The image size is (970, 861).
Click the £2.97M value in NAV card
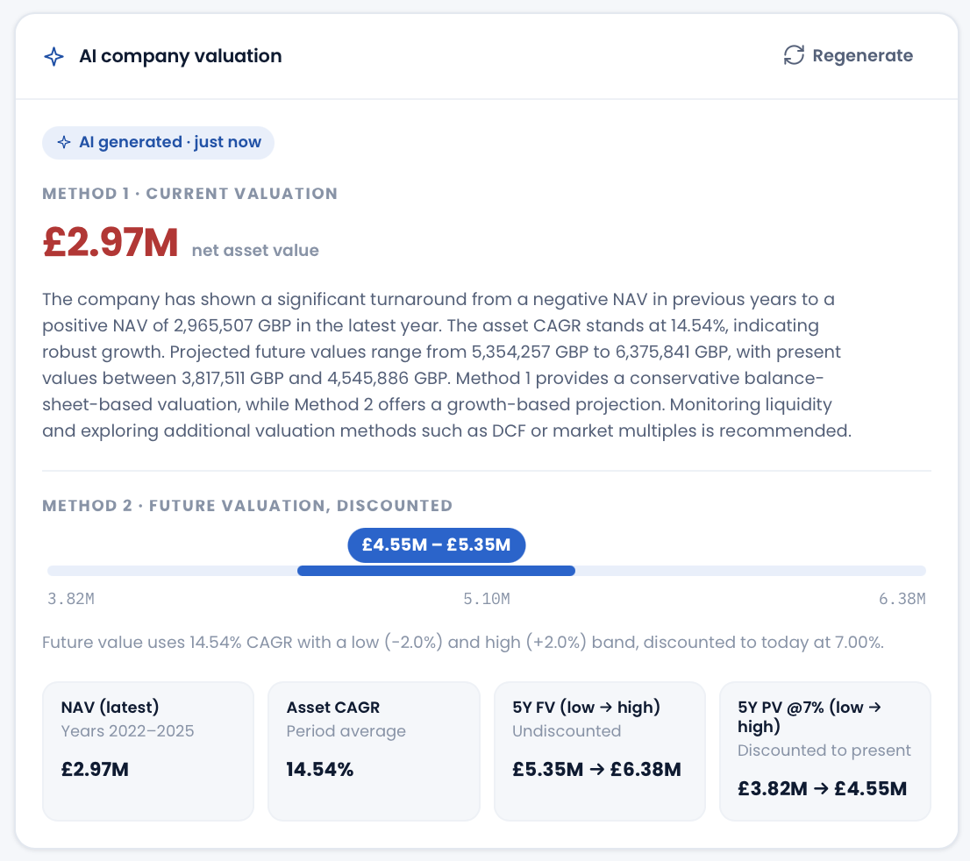pos(95,770)
